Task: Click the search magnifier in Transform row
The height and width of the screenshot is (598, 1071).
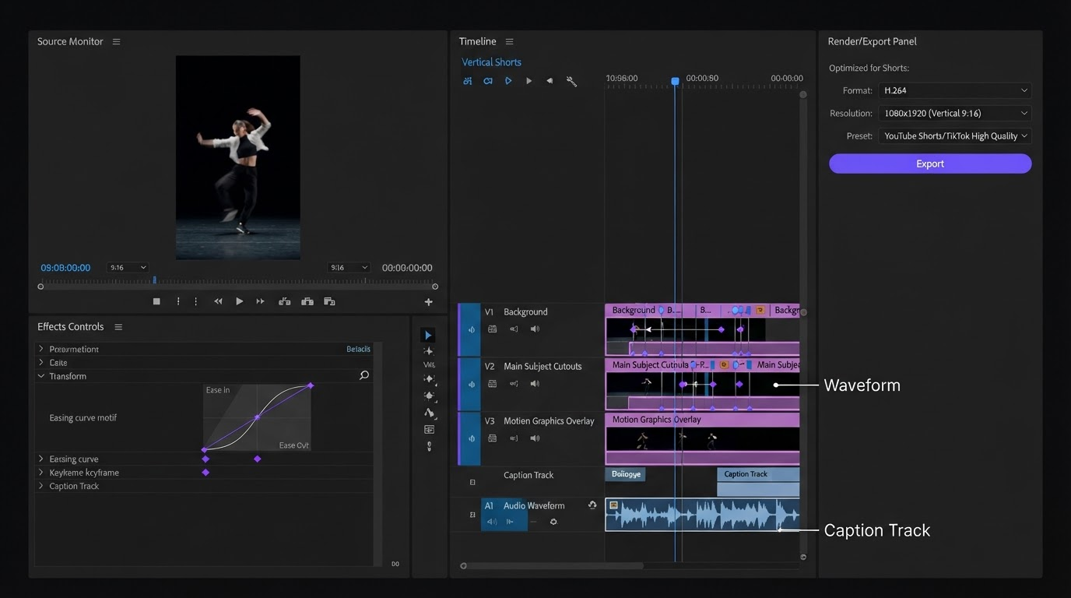Action: [x=363, y=375]
